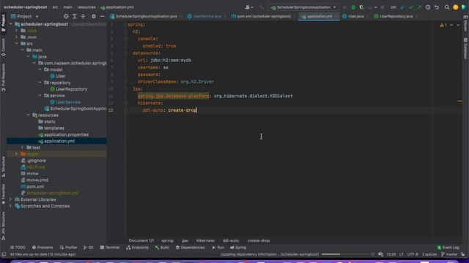This screenshot has height=263, width=469.
Task: Collapse the scheduler-springboot root node
Action: (x=11, y=24)
